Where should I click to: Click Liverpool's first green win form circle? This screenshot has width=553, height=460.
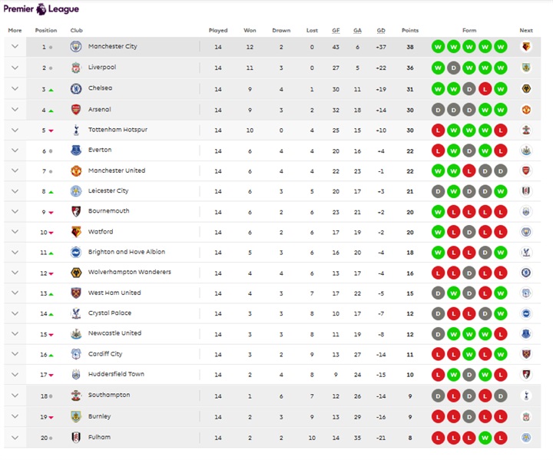point(439,68)
